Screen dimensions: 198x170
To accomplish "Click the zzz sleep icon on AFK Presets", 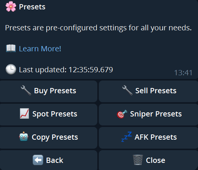I will click(126, 137).
